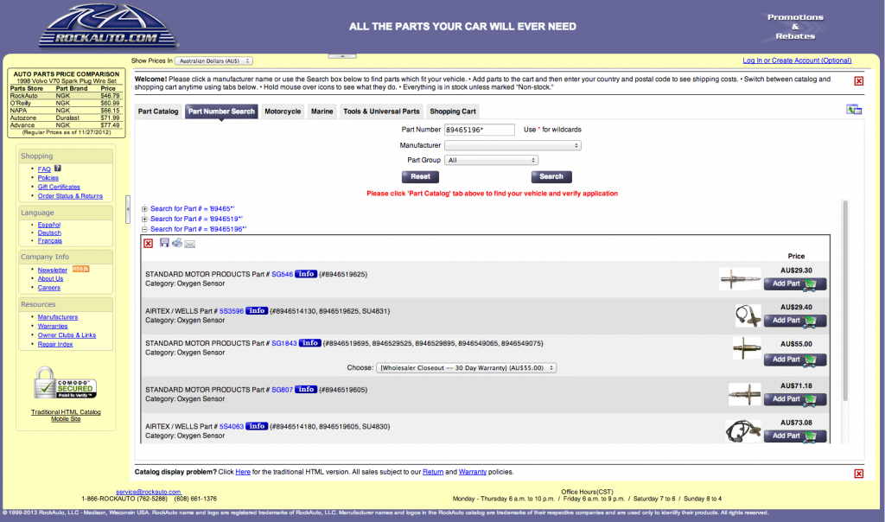Switch to the Part Catalog tab
885x522 pixels.
pos(158,111)
